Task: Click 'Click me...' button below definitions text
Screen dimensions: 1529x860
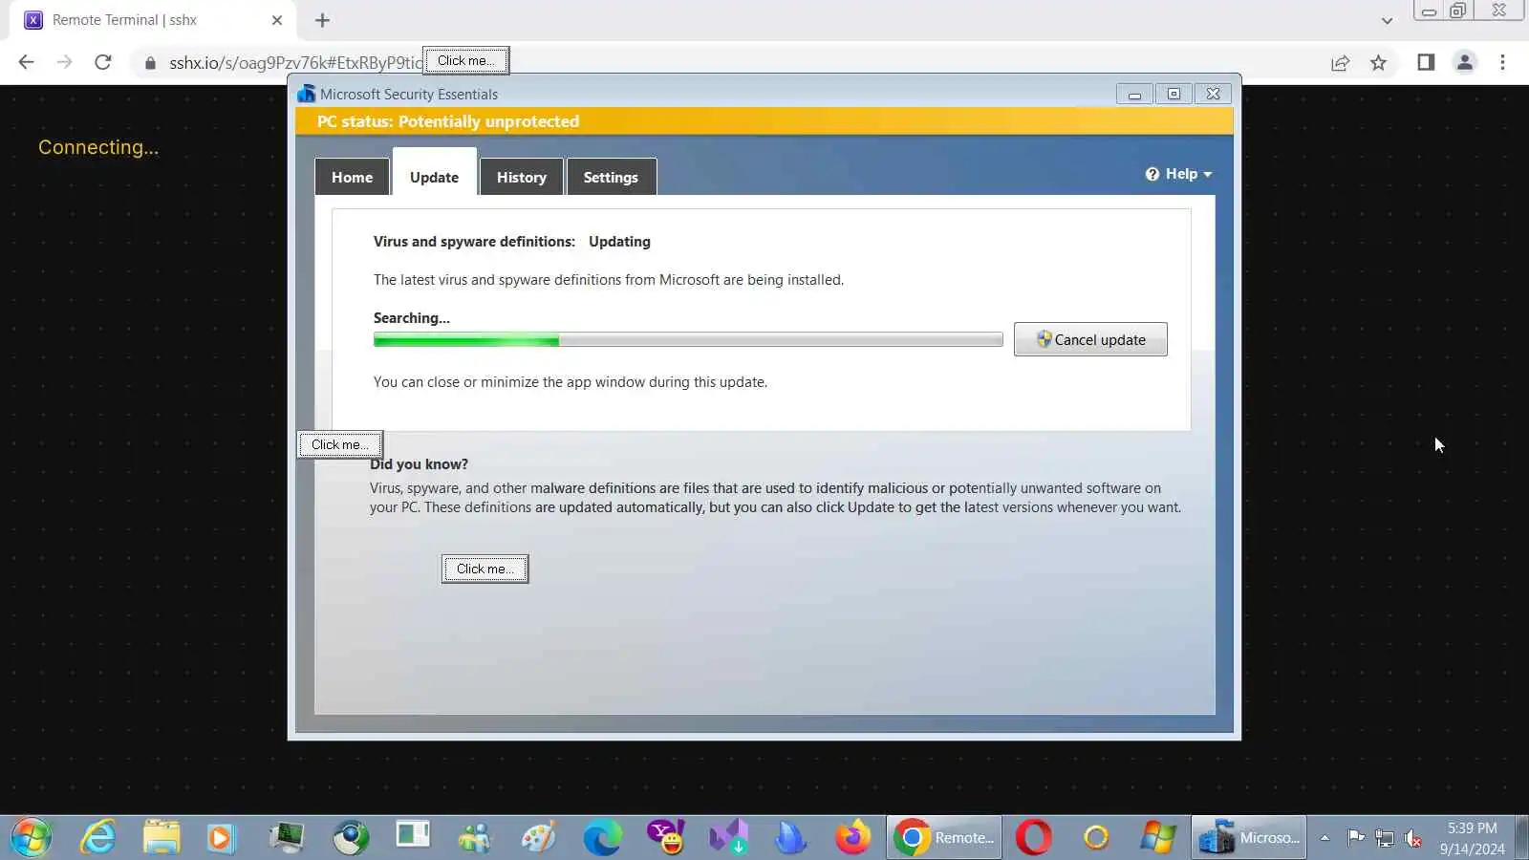Action: coord(485,569)
